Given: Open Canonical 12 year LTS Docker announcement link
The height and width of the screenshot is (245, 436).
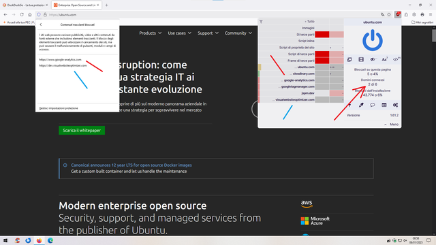Looking at the screenshot, I should tap(131, 165).
